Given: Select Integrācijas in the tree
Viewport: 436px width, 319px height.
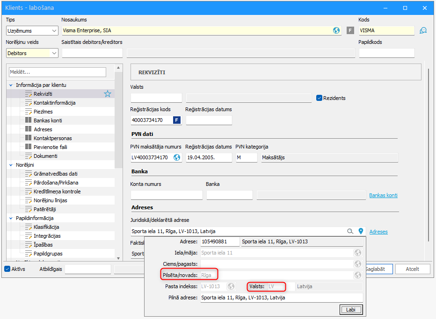Looking at the screenshot, I should (47, 236).
